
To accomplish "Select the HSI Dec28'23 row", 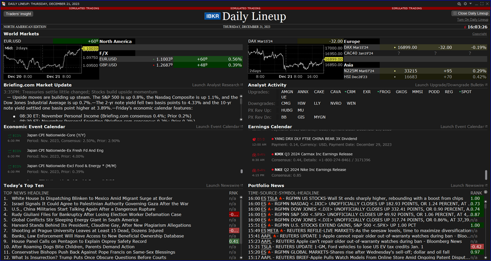I will click(x=415, y=77).
